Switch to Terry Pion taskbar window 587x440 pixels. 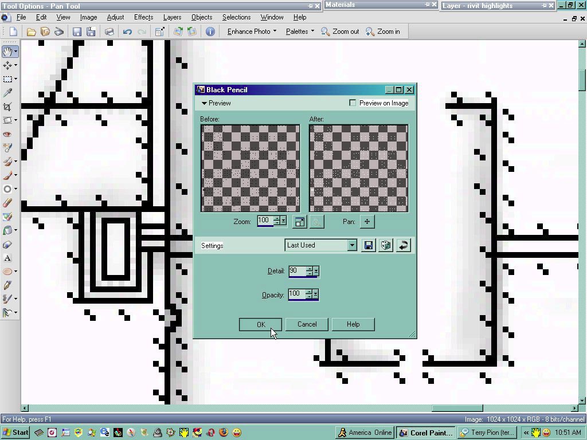tap(488, 433)
